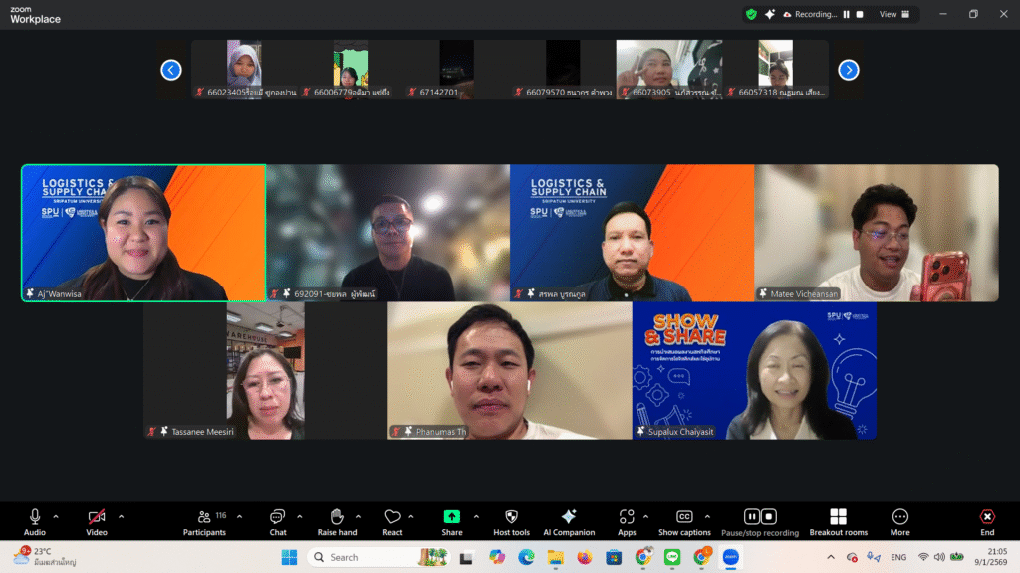Expand the Audio options chevron

tap(56, 516)
